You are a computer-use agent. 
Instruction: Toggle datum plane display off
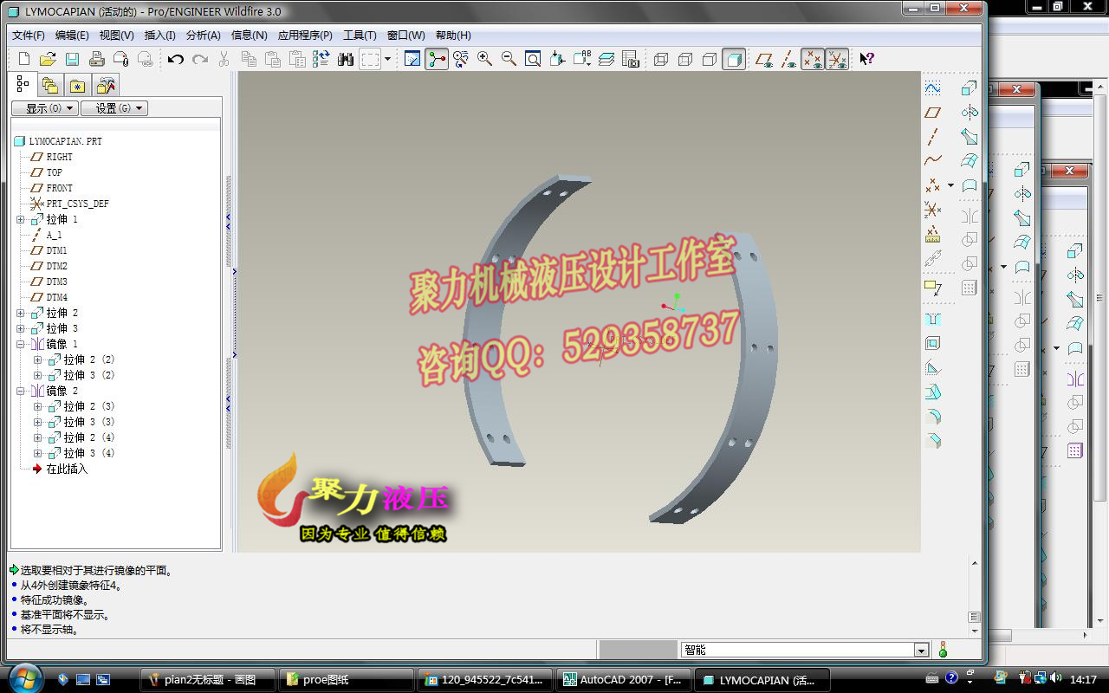click(764, 59)
